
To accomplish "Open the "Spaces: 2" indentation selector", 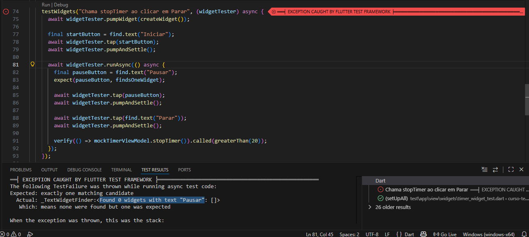I will (x=349, y=234).
